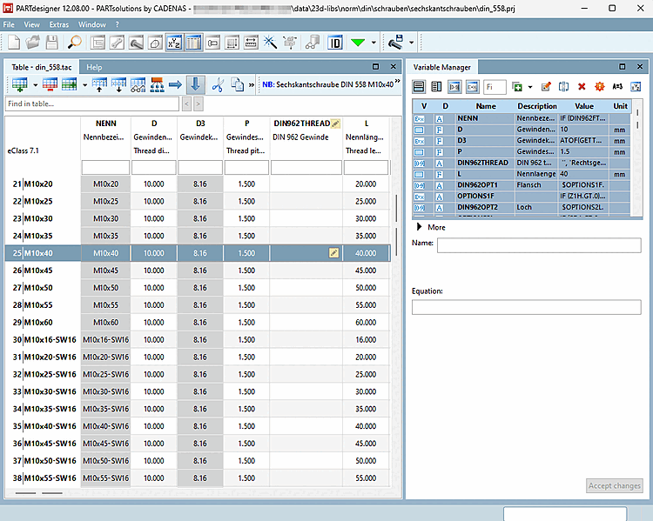Click the pencil edit variable icon

click(x=546, y=87)
